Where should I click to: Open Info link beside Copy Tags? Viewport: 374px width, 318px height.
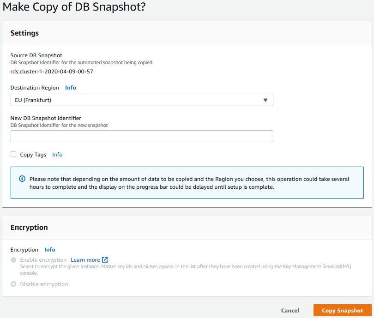click(57, 155)
